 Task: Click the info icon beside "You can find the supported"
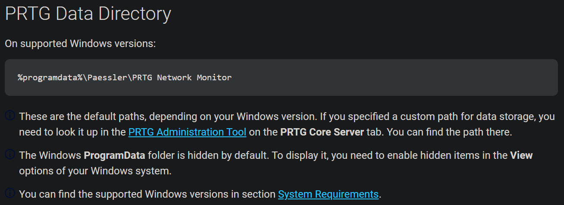[10, 193]
